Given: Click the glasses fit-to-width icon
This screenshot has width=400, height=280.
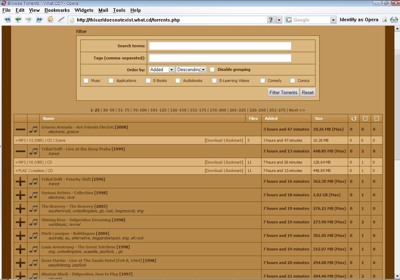Looking at the screenshot, I should click(x=394, y=19).
